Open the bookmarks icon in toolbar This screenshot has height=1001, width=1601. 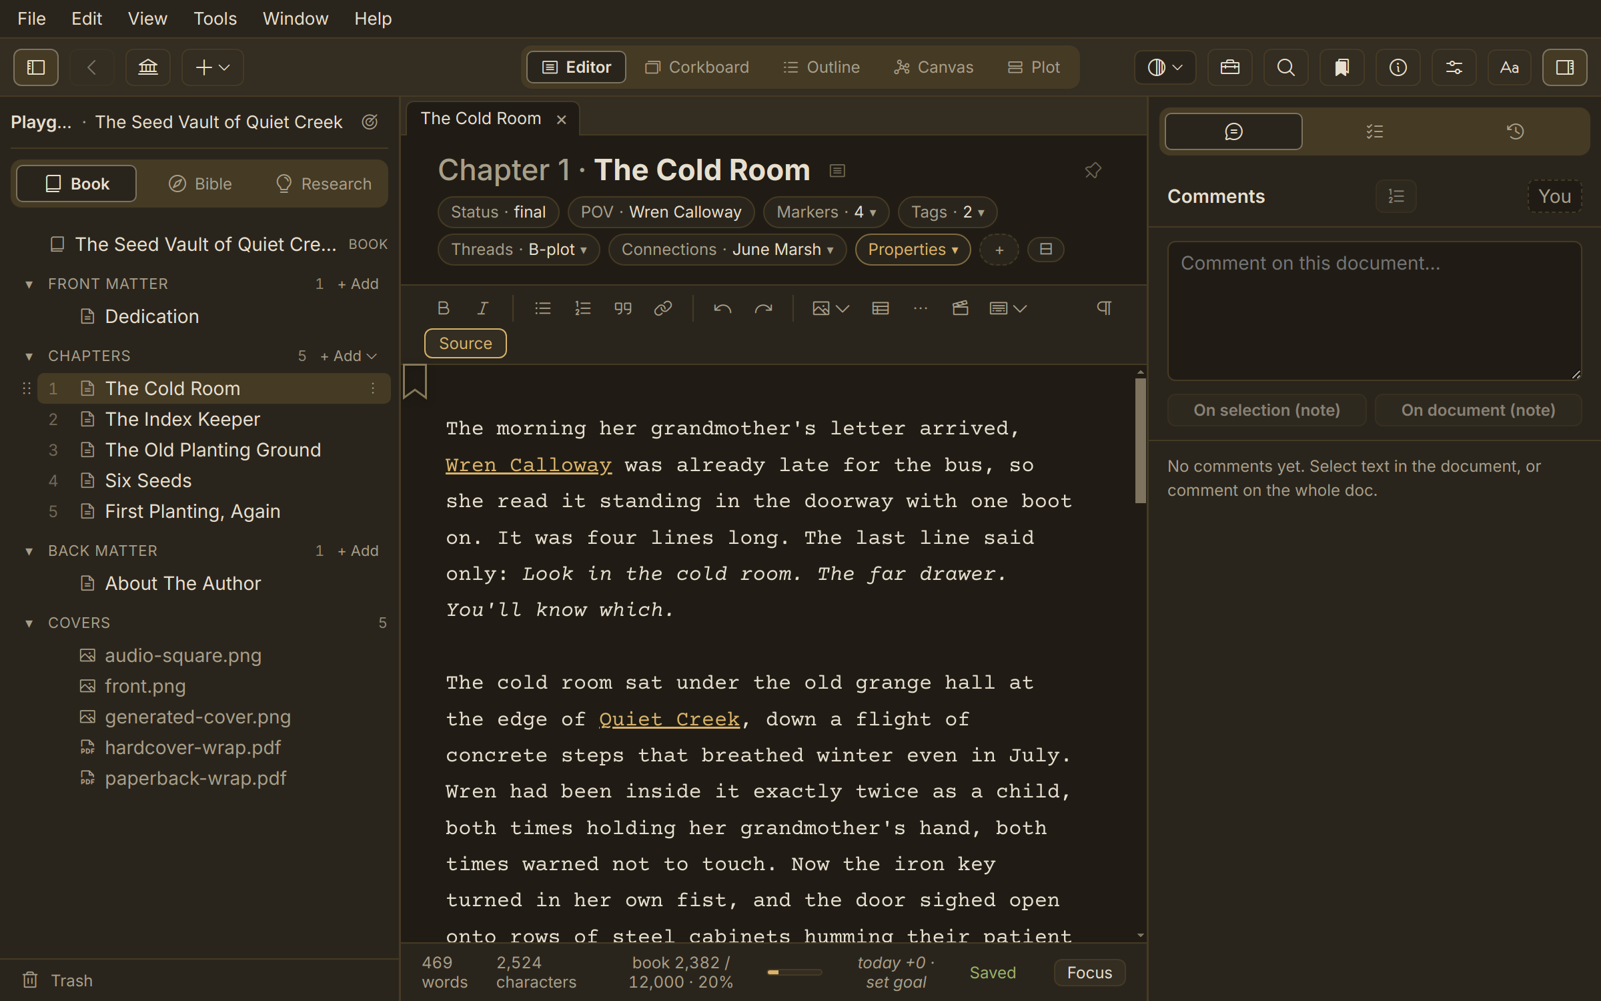1342,67
